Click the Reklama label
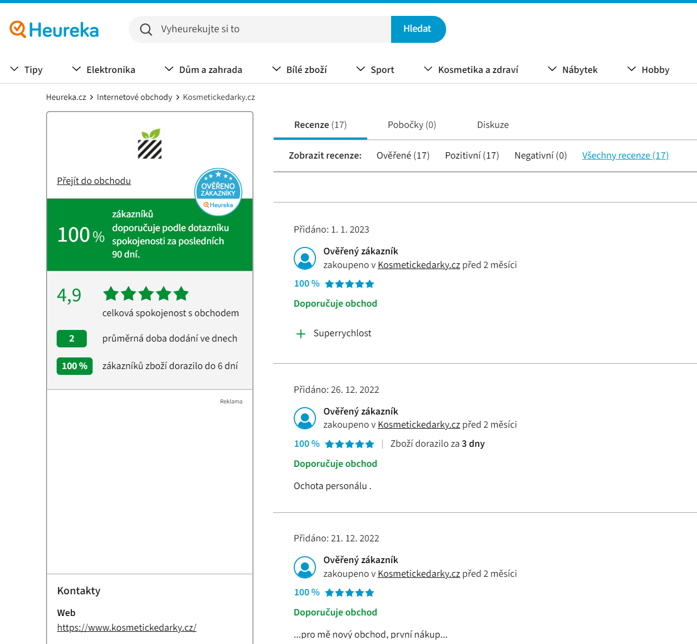 click(231, 401)
